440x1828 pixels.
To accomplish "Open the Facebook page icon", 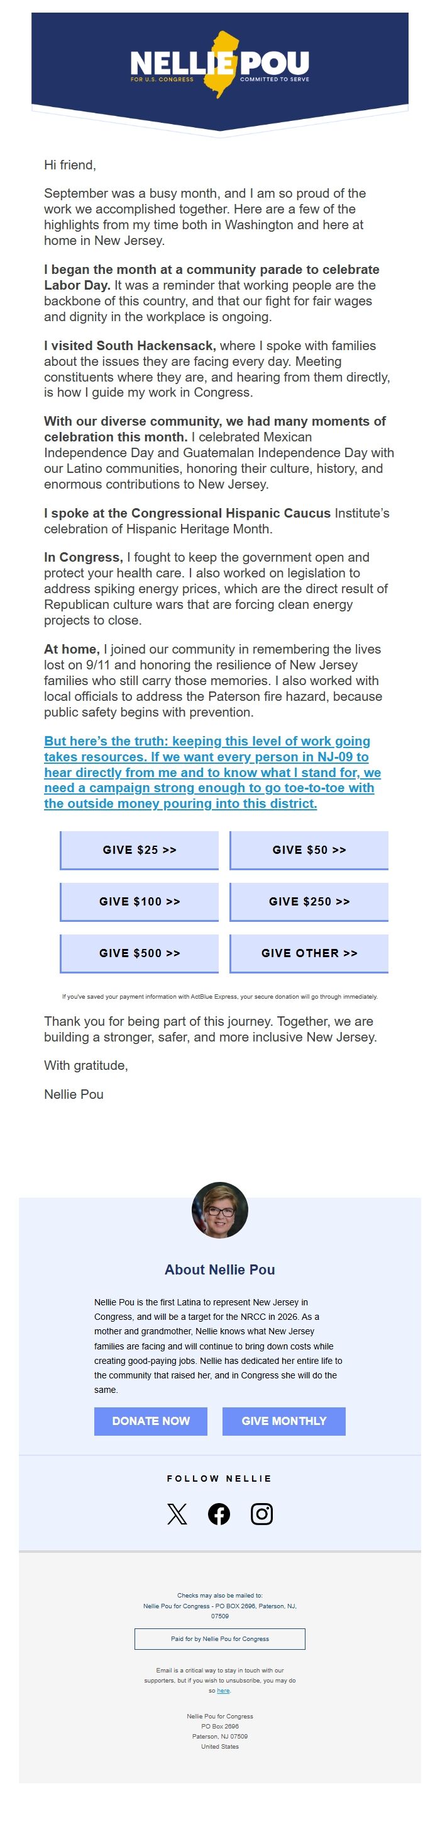I will [219, 1514].
